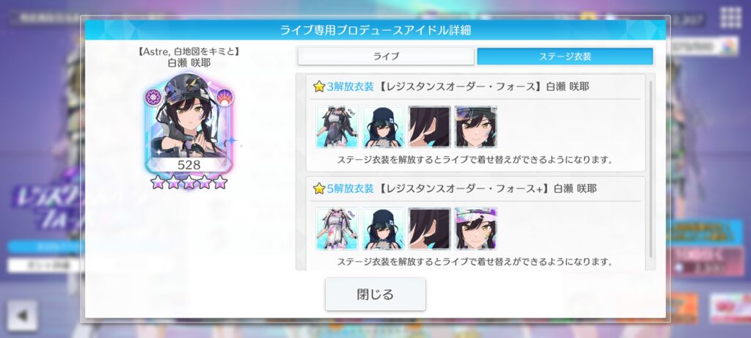Click the sunset badge on idol card

225,98
